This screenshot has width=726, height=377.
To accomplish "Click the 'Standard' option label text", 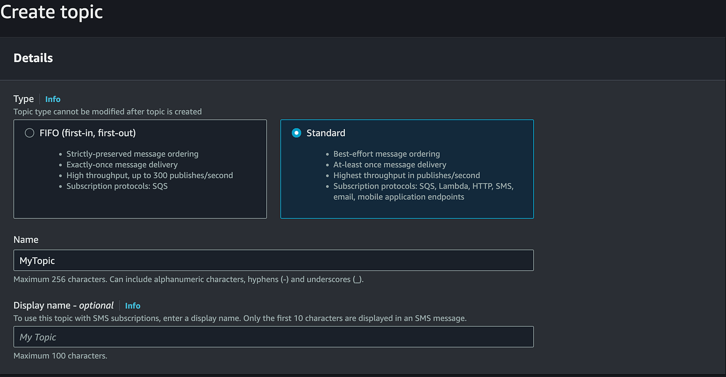I will [x=326, y=133].
